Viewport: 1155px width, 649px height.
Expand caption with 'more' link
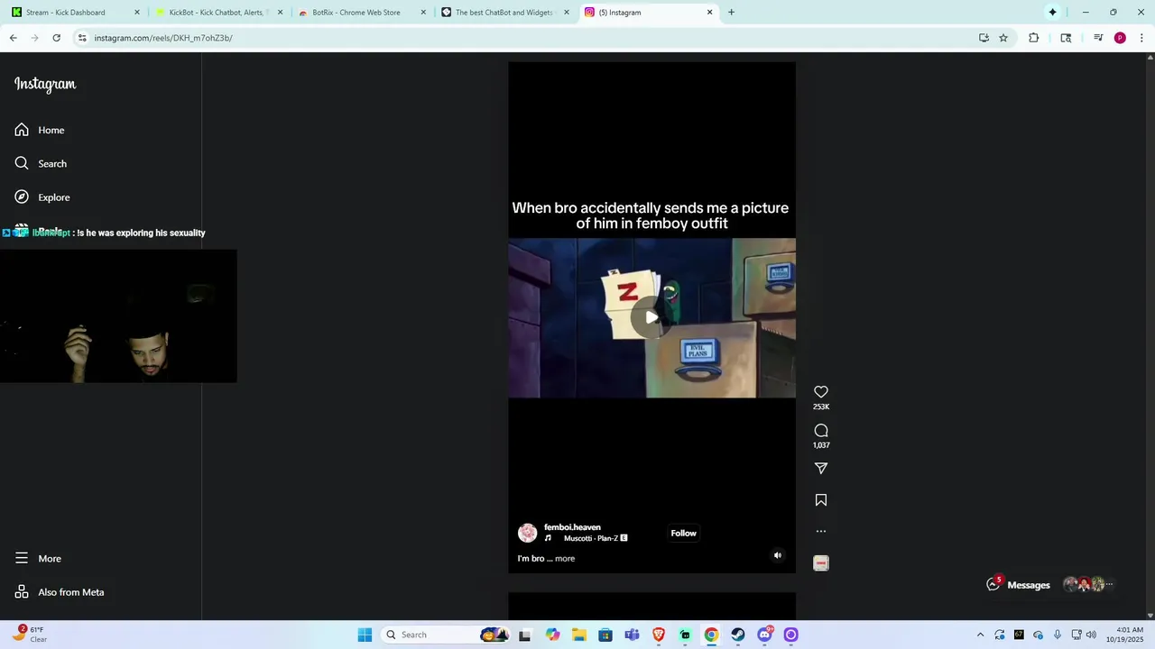click(565, 559)
